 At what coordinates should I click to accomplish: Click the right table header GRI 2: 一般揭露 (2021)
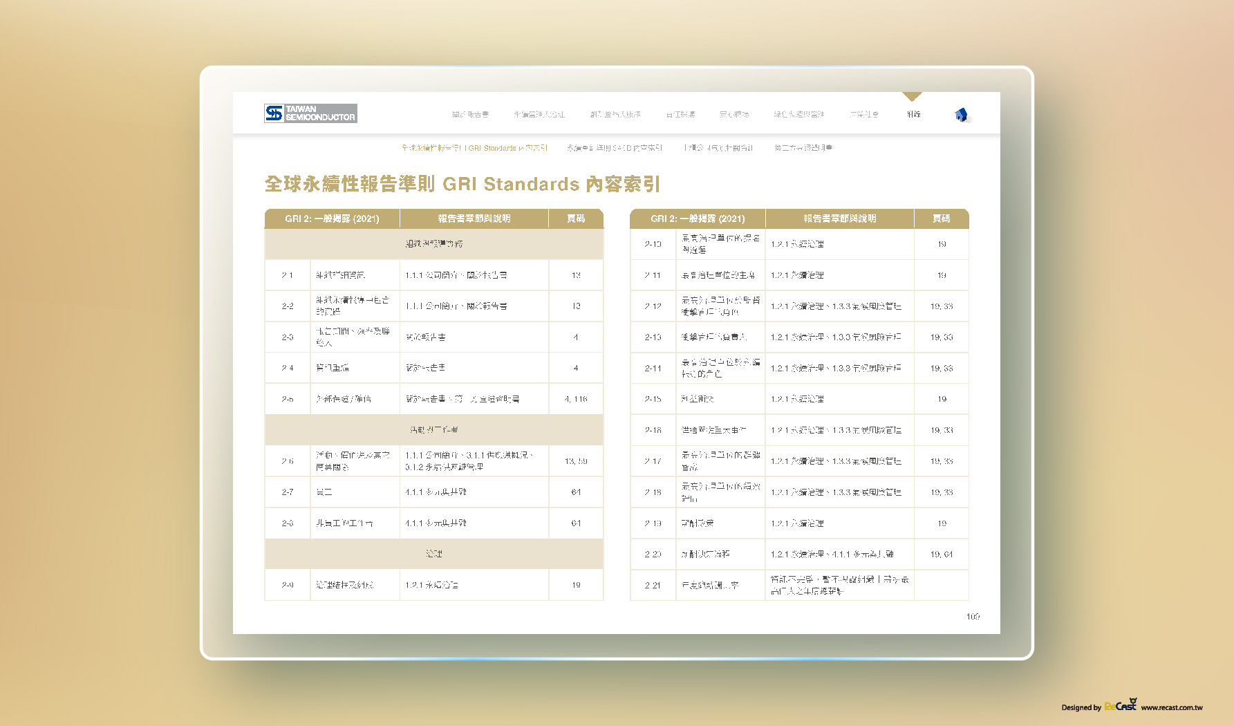pos(698,218)
